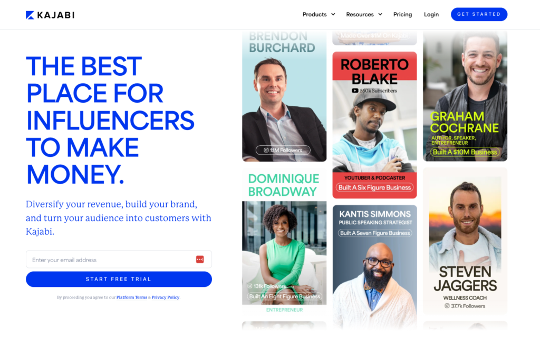Image resolution: width=540 pixels, height=349 pixels.
Task: Open the Login link
Action: pyautogui.click(x=431, y=14)
